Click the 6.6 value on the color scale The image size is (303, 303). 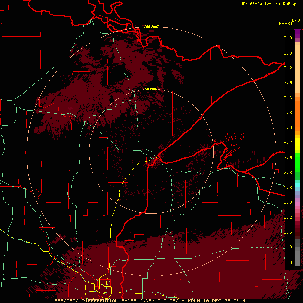click(x=288, y=98)
